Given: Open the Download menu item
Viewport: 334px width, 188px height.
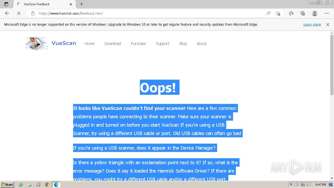Looking at the screenshot, I should point(113,44).
